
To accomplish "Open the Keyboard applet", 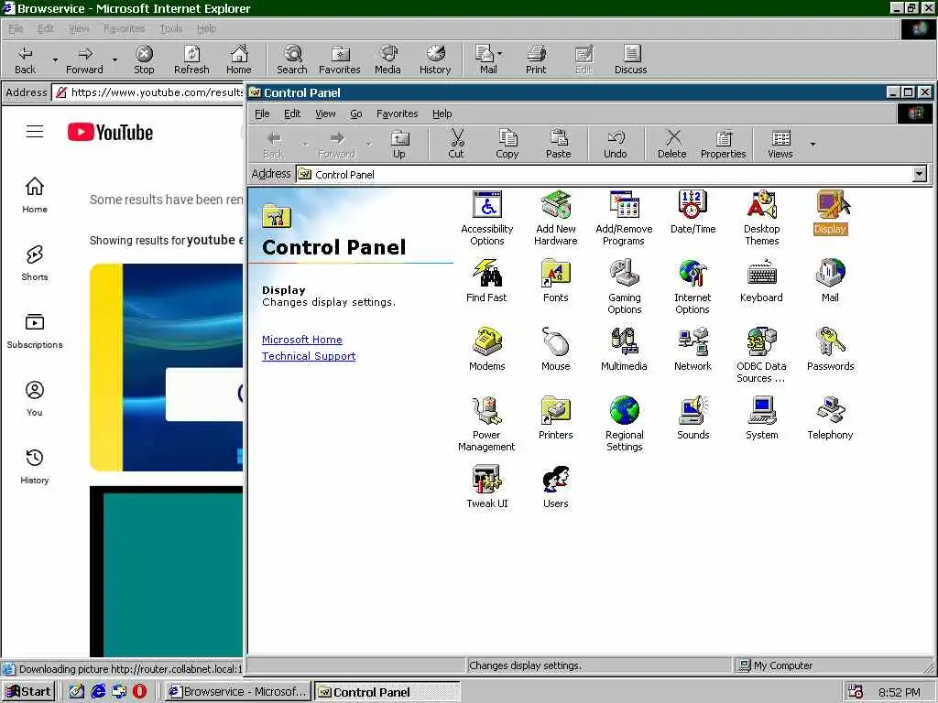I will coord(761,281).
